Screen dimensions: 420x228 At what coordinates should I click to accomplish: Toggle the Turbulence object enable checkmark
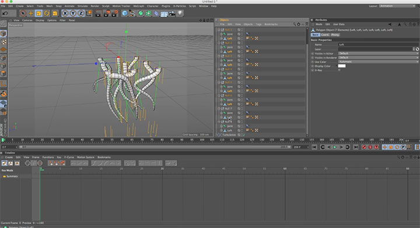tap(243, 135)
